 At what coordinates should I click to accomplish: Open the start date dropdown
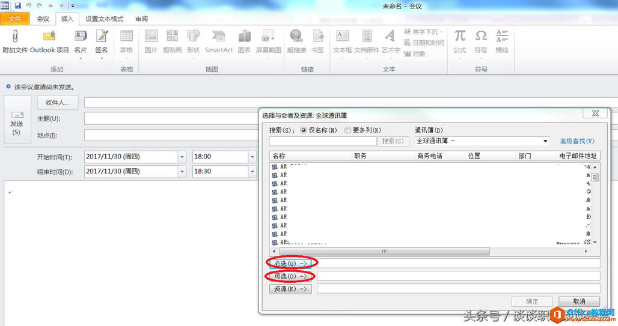[182, 157]
